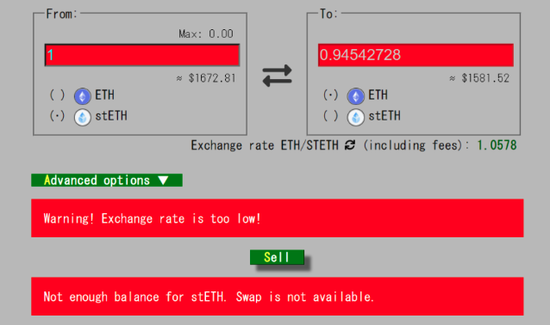550x325 pixels.
Task: Click the From amount input field
Action: coord(142,55)
